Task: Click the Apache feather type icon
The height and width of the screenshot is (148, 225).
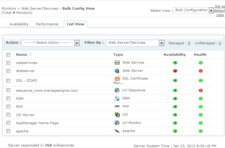Action: pyautogui.click(x=117, y=131)
